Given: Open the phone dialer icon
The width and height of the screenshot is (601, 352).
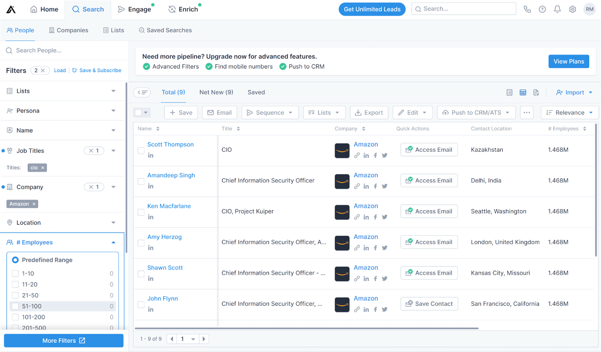Looking at the screenshot, I should pos(527,9).
